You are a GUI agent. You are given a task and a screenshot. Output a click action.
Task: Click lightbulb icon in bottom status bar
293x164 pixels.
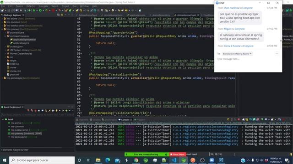click(291, 154)
